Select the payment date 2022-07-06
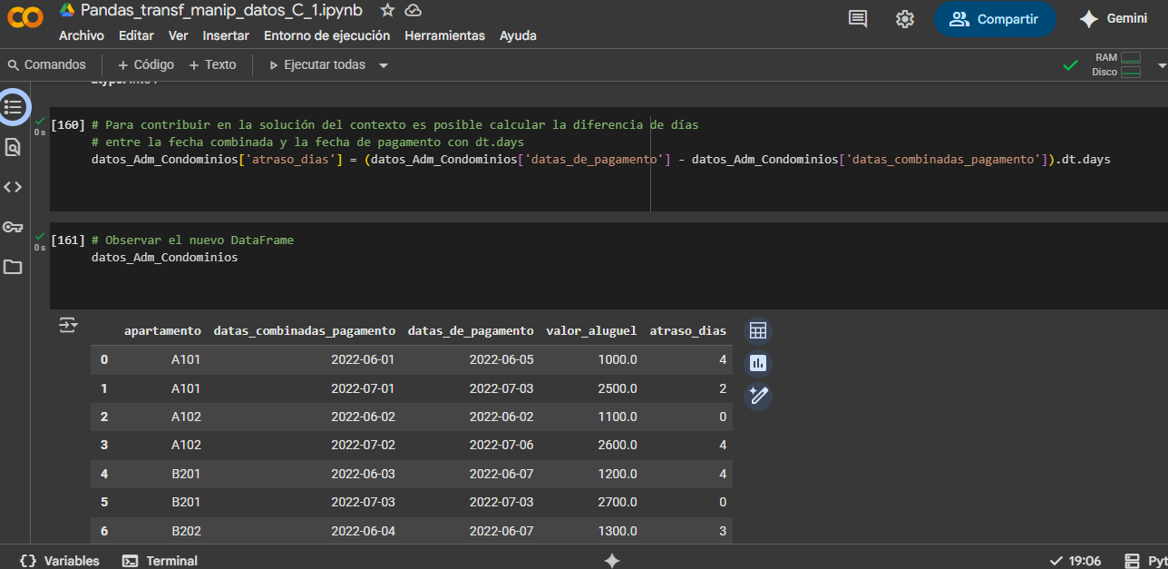This screenshot has width=1168, height=569. pyautogui.click(x=501, y=446)
